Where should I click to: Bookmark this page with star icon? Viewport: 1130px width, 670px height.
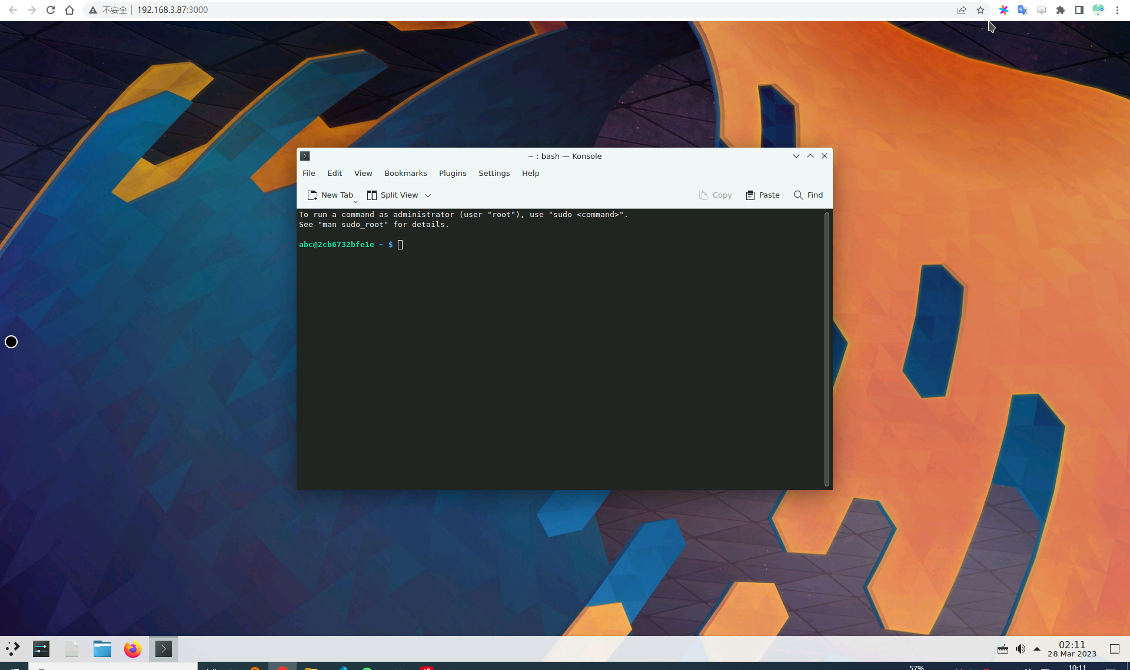point(981,10)
